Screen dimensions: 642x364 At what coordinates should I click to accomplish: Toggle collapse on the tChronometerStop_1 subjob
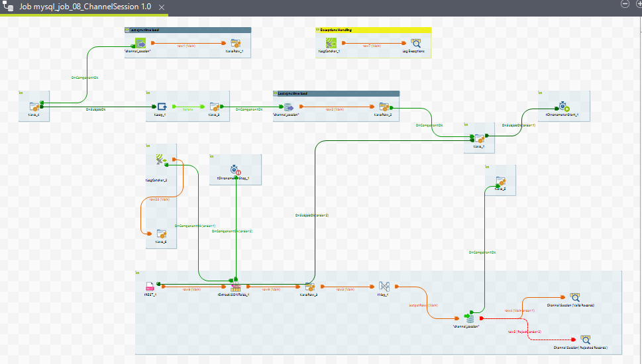pyautogui.click(x=213, y=157)
